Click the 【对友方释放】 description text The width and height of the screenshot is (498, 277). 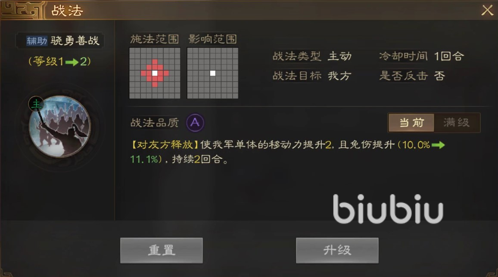pos(165,145)
